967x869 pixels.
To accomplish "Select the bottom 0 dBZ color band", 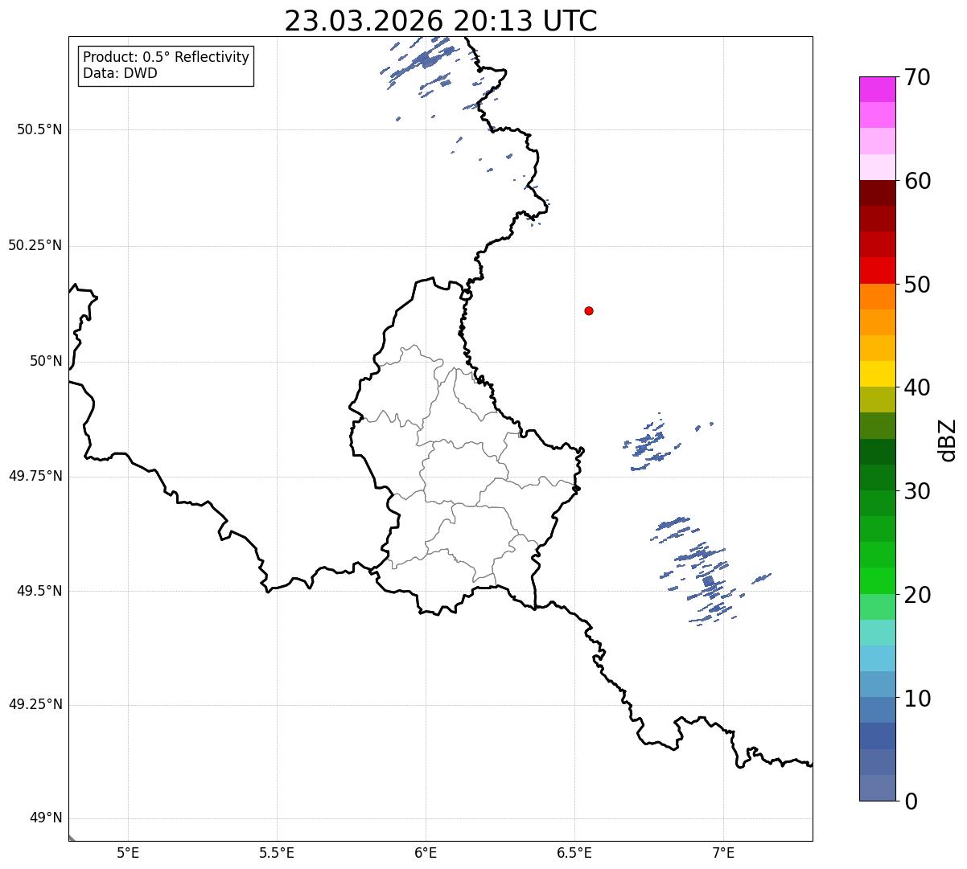I will click(x=877, y=788).
